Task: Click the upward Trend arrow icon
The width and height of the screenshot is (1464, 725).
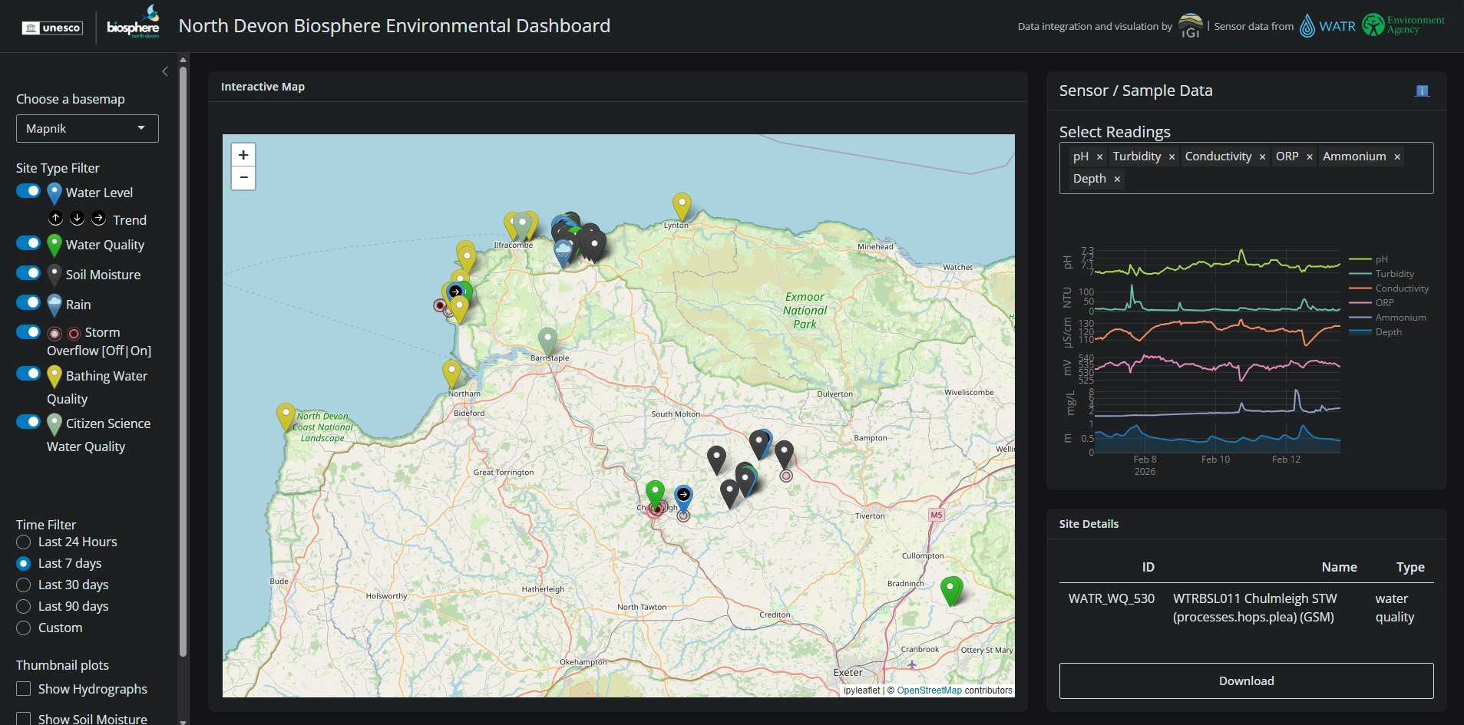Action: (55, 219)
